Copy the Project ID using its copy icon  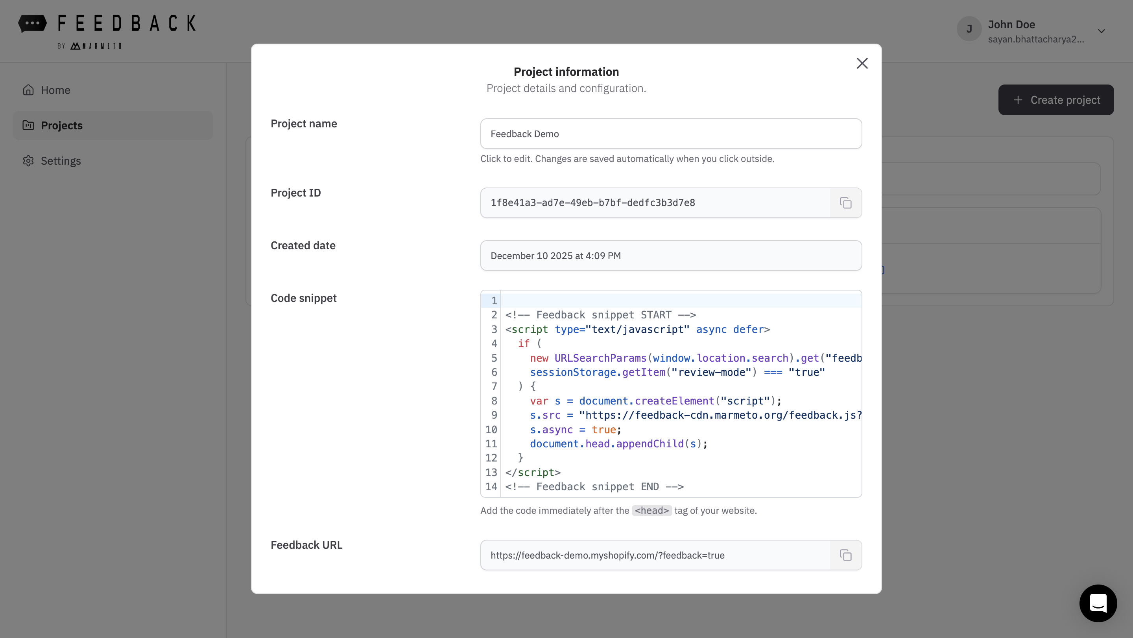(845, 202)
